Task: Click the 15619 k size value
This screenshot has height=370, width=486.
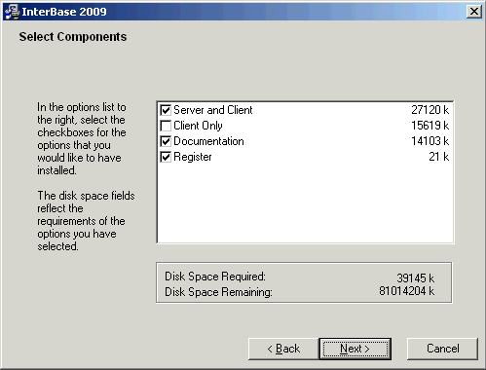Action: coord(430,126)
